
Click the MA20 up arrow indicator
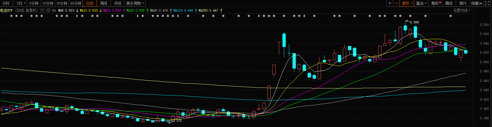(x=124, y=10)
